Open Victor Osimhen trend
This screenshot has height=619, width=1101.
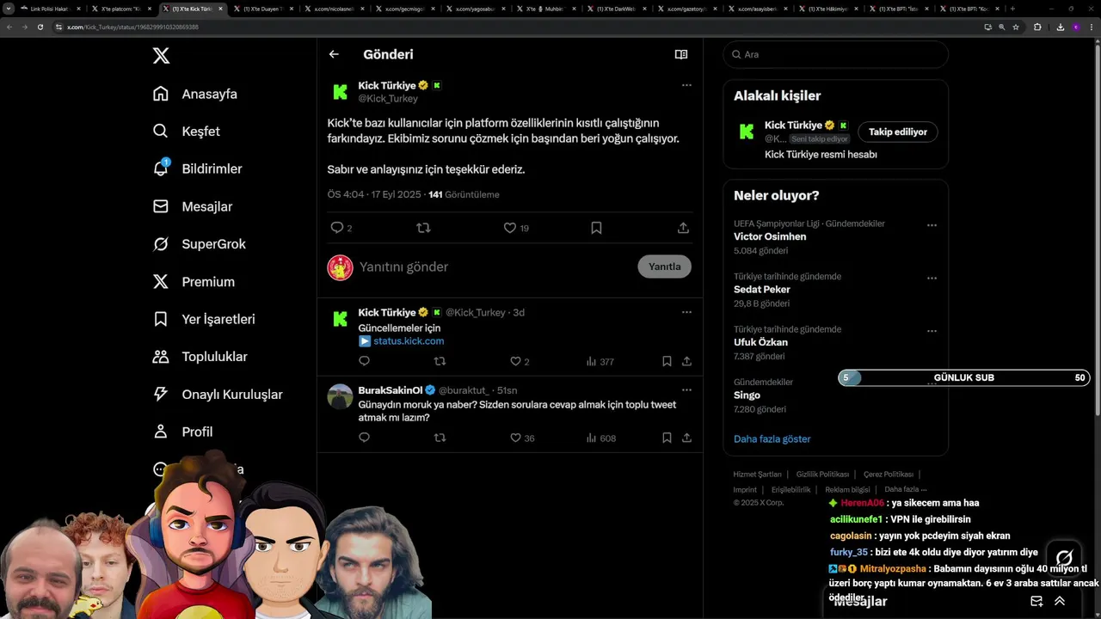(x=770, y=236)
